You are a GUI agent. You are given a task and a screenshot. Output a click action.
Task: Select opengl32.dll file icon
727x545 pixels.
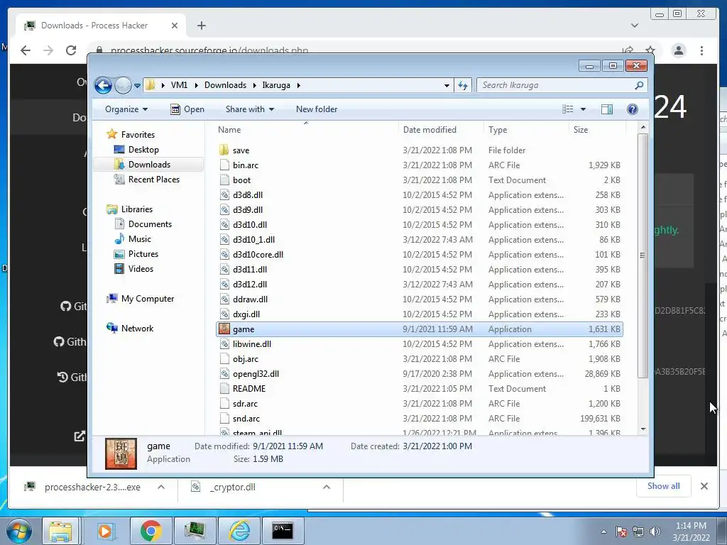(x=224, y=374)
